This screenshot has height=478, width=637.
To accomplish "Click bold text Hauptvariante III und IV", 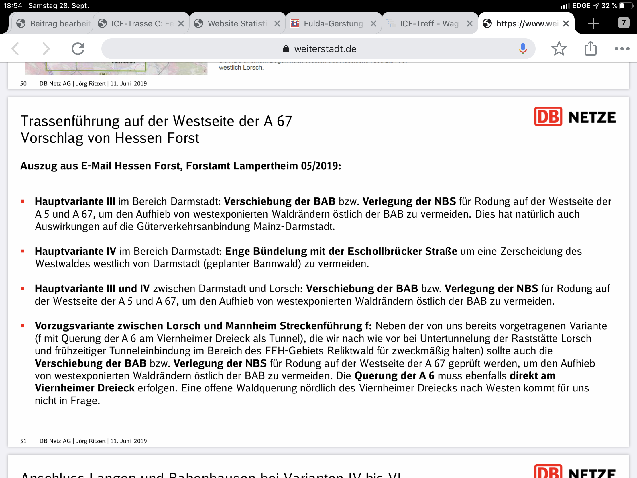I will pyautogui.click(x=92, y=288).
